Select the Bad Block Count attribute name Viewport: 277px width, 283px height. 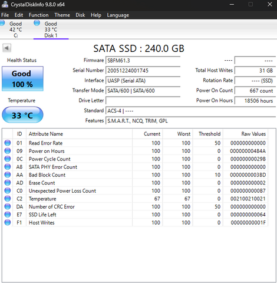pyautogui.click(x=47, y=175)
